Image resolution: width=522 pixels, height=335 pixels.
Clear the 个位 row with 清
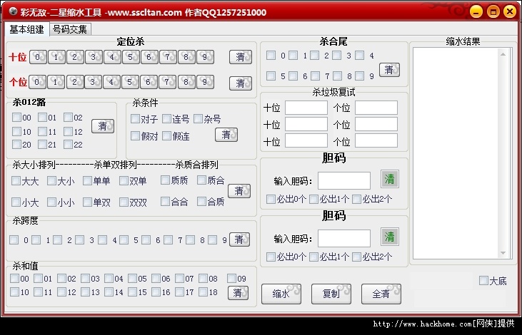241,83
